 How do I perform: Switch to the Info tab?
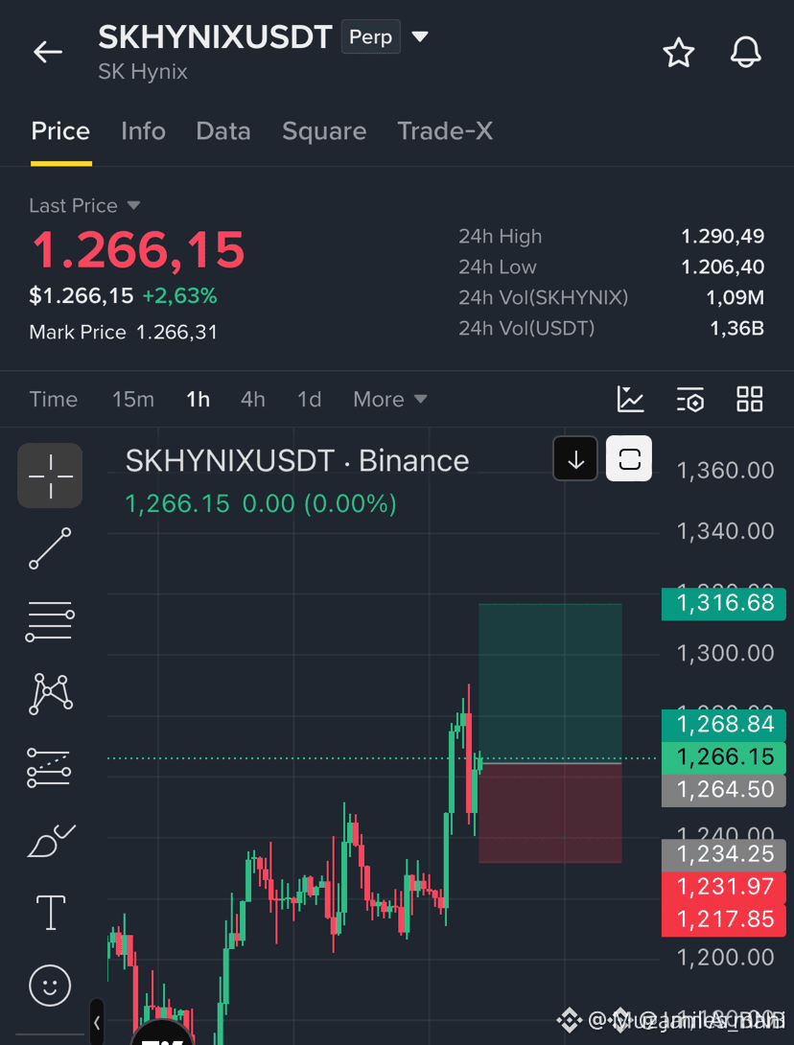(x=143, y=130)
